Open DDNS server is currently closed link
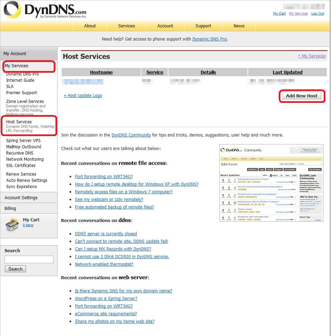This screenshot has width=331, height=336. (106, 234)
